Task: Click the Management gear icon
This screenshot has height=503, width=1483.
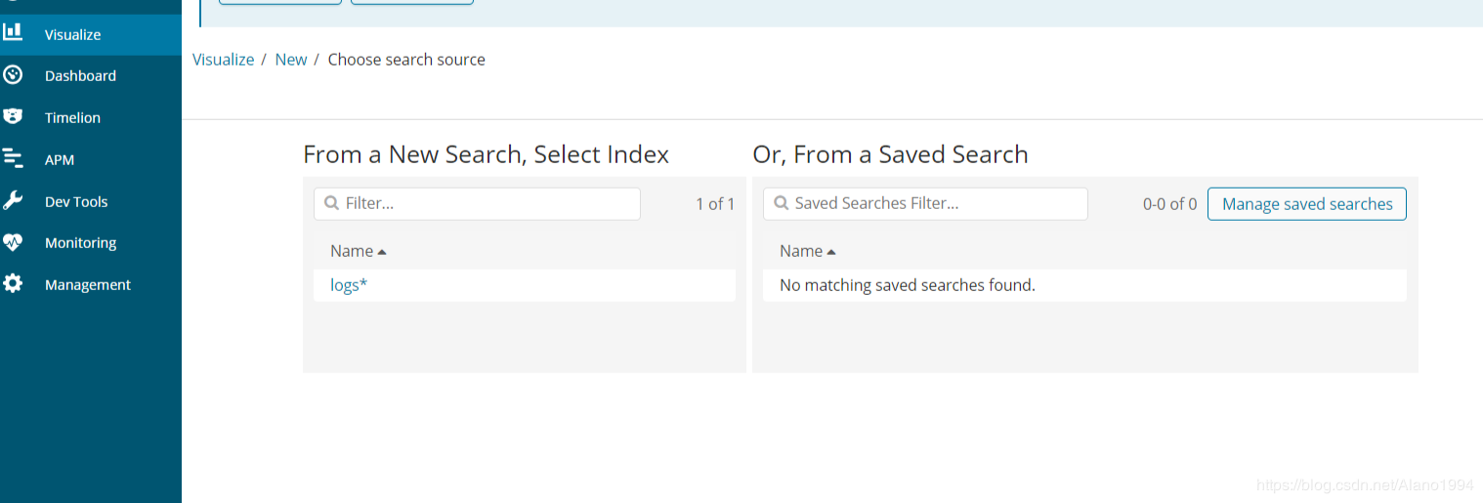Action: 13,284
